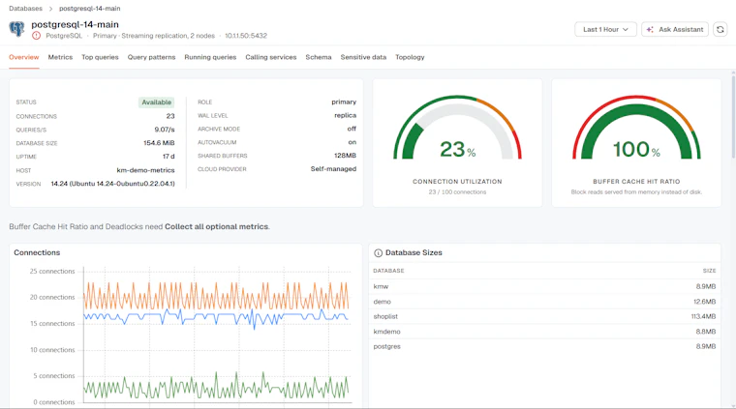Click the DATABASE column header
This screenshot has height=409, width=736.
click(388, 271)
